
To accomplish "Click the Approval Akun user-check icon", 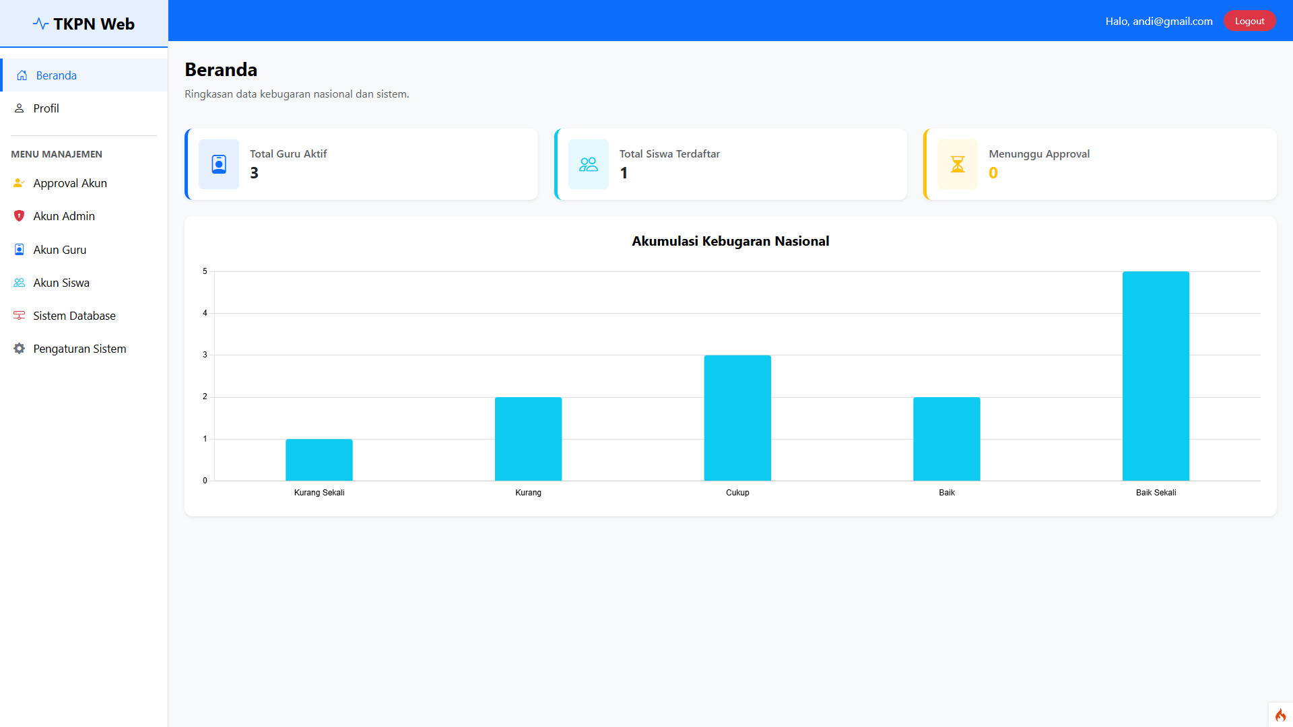I will [x=19, y=183].
